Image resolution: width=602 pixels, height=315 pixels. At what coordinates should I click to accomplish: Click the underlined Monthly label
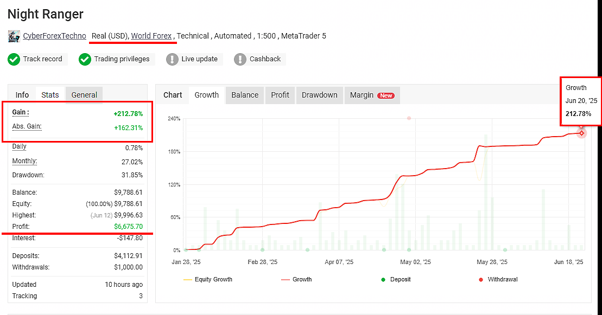coord(24,161)
